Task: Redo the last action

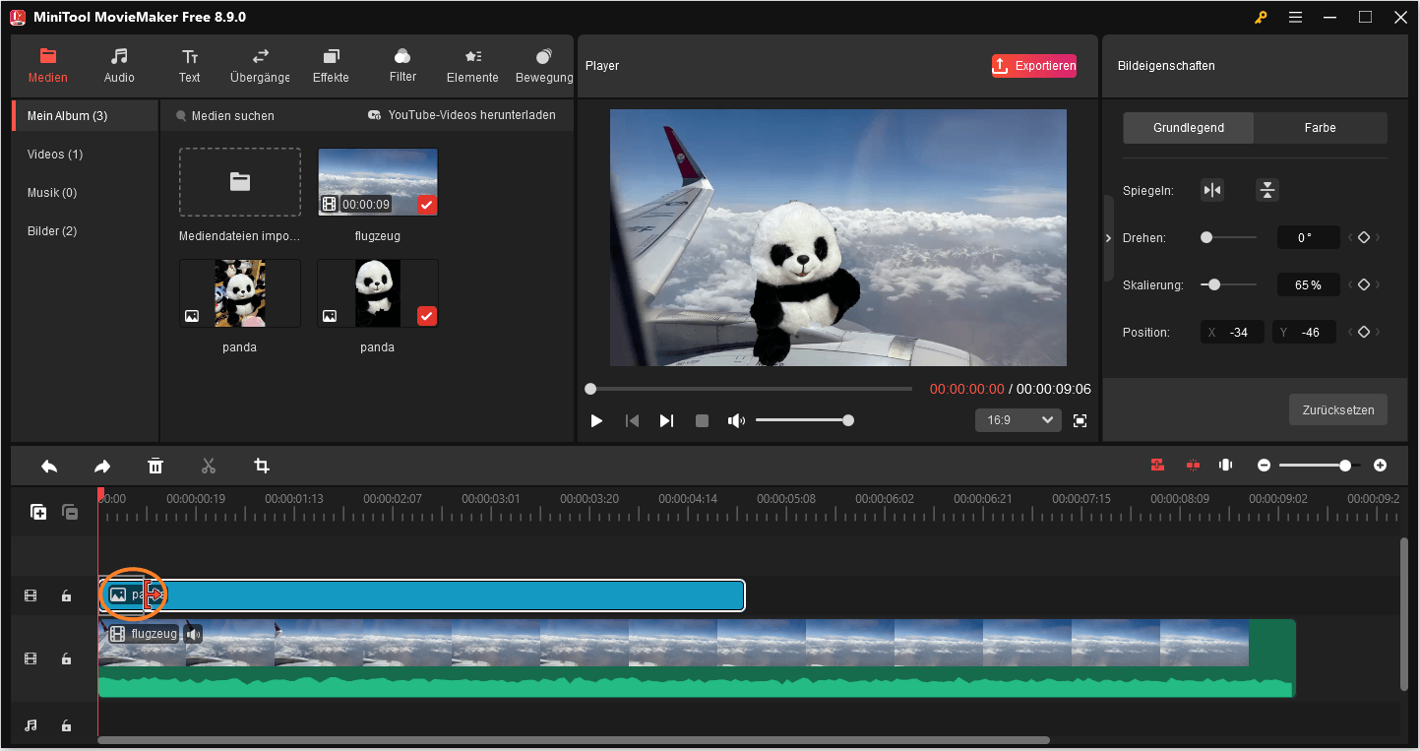Action: pos(102,466)
